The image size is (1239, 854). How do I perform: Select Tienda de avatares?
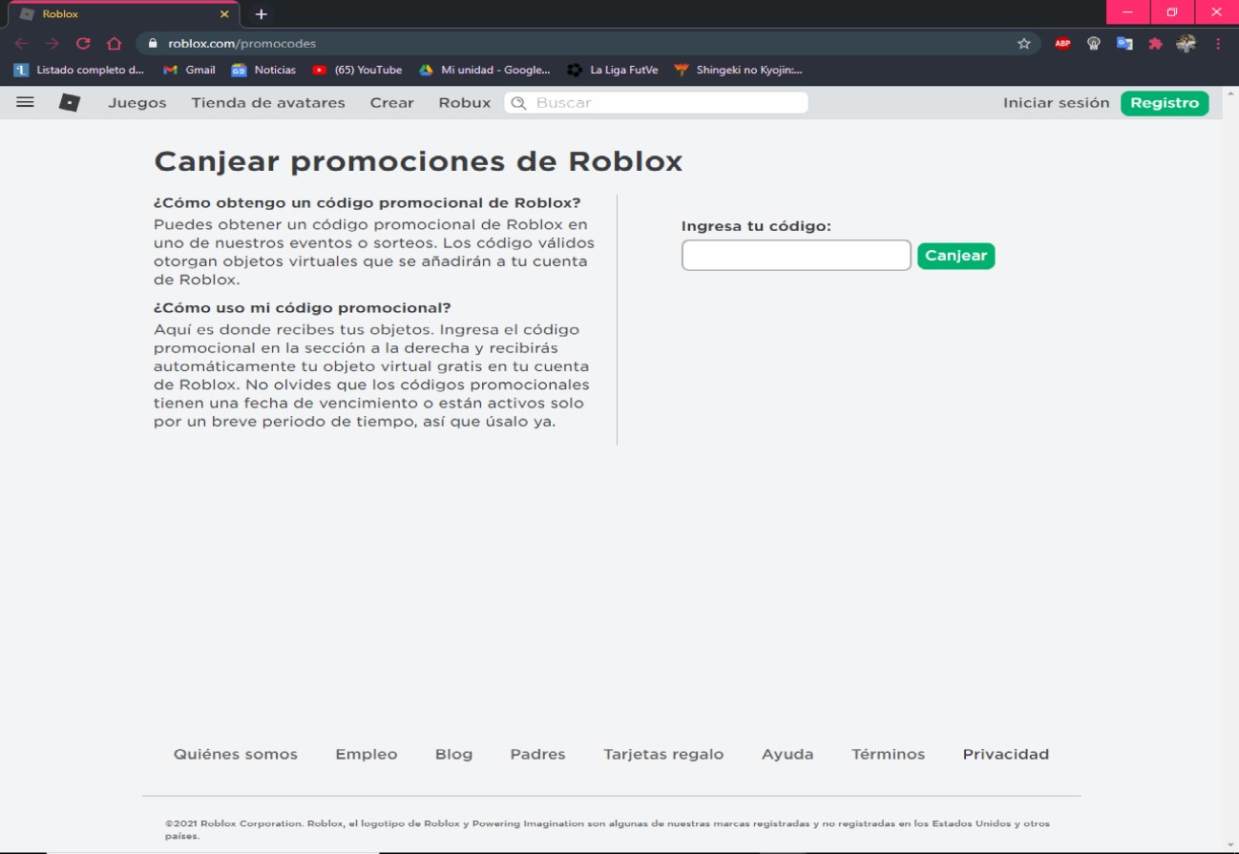pyautogui.click(x=267, y=102)
